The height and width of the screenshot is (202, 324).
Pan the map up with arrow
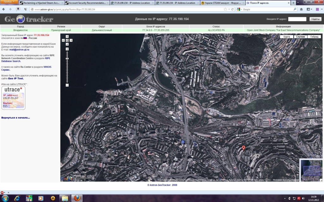tap(67, 37)
